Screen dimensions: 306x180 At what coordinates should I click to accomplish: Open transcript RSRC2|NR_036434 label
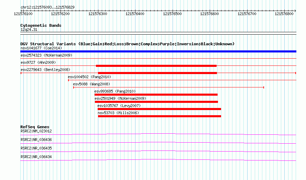36,157
